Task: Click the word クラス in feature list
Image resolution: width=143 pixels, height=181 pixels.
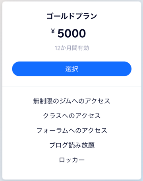Action: point(52,116)
